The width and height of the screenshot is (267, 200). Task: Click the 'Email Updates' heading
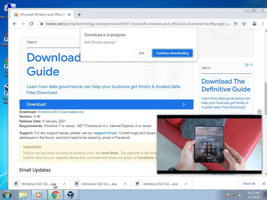click(x=35, y=170)
